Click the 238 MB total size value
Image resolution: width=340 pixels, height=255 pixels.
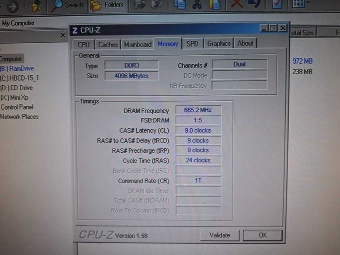point(303,71)
